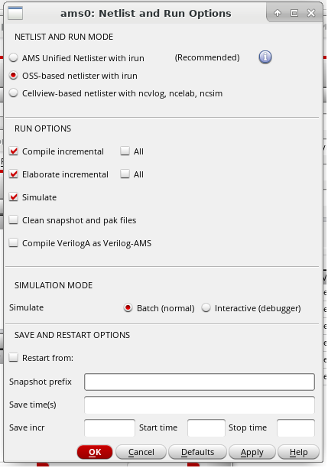328x468 pixels.
Task: Enable the Restart from checkbox
Action: point(14,358)
